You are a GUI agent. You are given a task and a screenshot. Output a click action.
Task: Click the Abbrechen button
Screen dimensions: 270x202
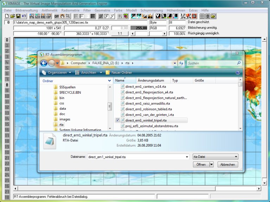tap(227, 164)
